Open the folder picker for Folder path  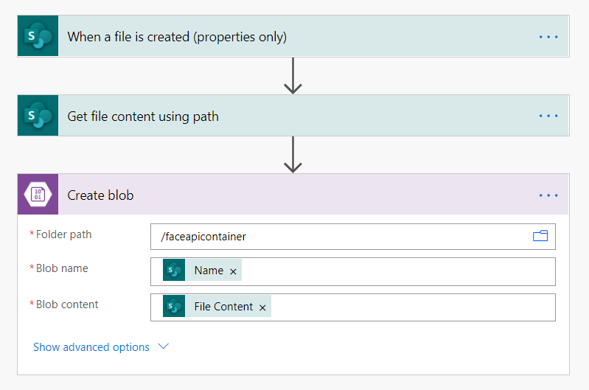(540, 237)
